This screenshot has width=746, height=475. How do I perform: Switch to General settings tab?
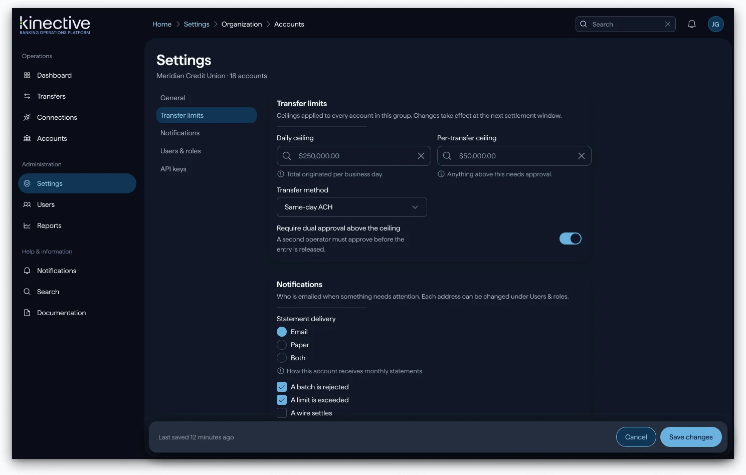207,98
